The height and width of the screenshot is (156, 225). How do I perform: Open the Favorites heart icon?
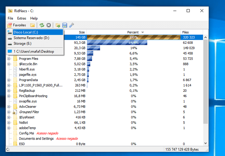pos(10,25)
